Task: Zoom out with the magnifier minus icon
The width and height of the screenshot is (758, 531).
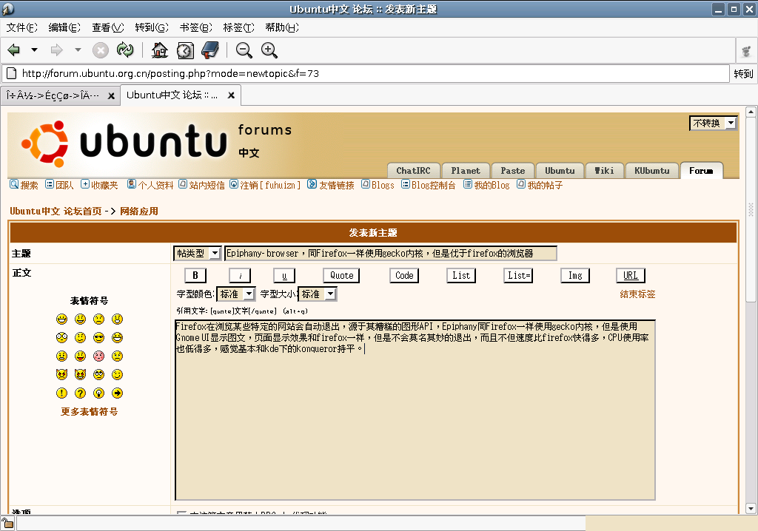Action: coord(244,50)
